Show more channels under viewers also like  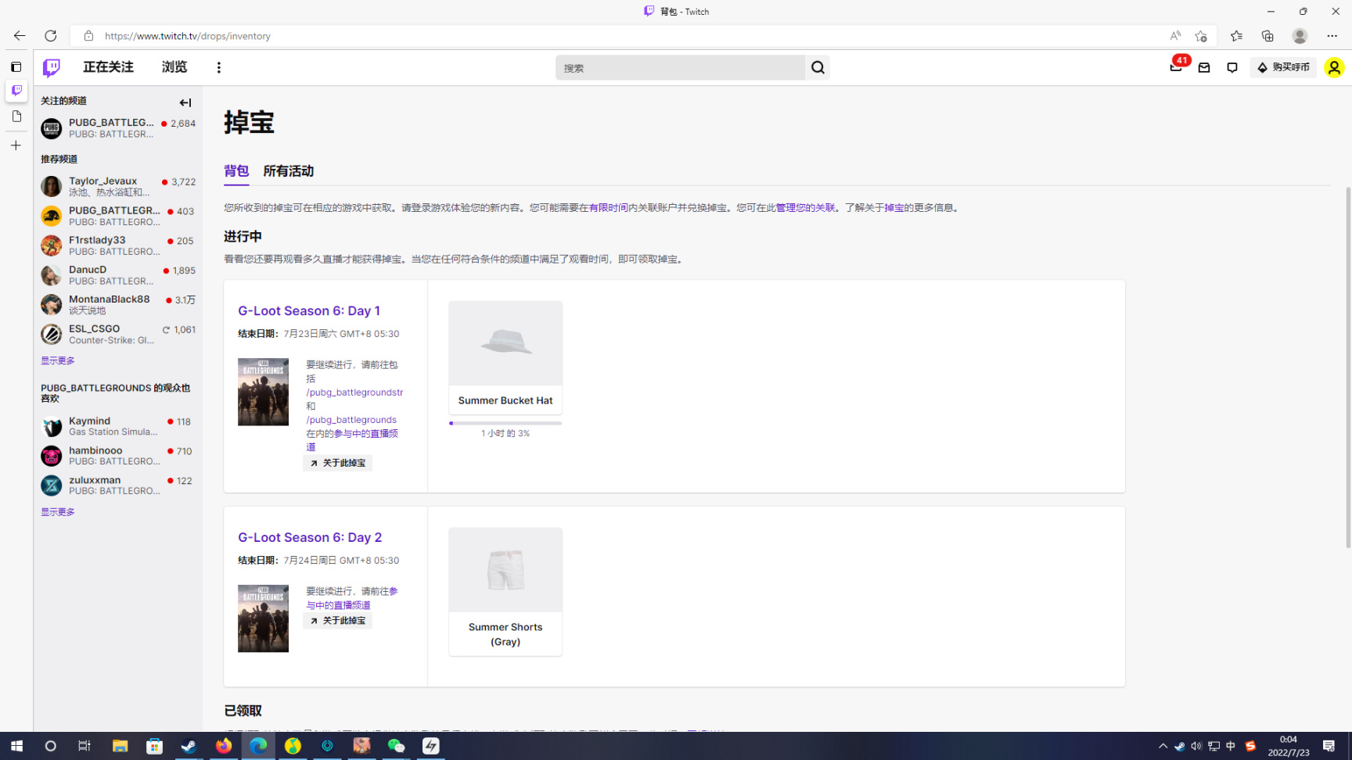[58, 512]
